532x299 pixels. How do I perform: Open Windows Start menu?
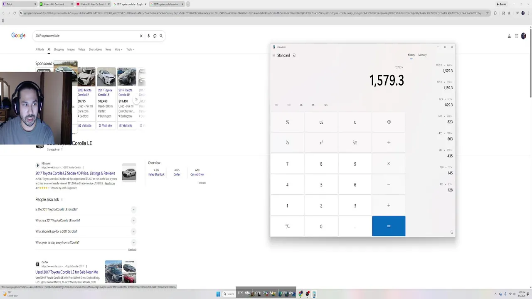click(x=218, y=294)
